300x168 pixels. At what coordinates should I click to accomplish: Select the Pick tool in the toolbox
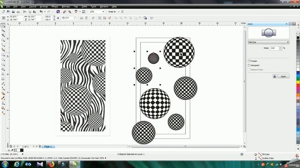tap(3, 25)
